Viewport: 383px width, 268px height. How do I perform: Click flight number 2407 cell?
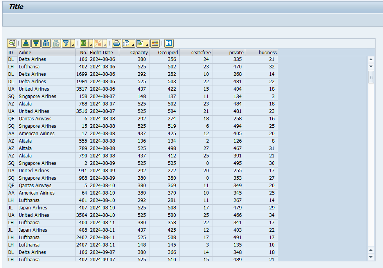point(82,245)
